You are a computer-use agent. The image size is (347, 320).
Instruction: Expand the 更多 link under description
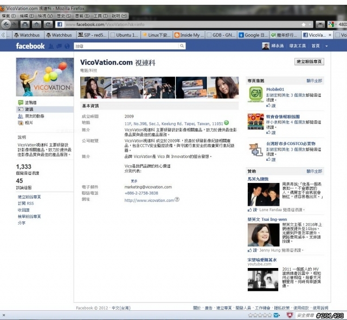pyautogui.click(x=134, y=181)
